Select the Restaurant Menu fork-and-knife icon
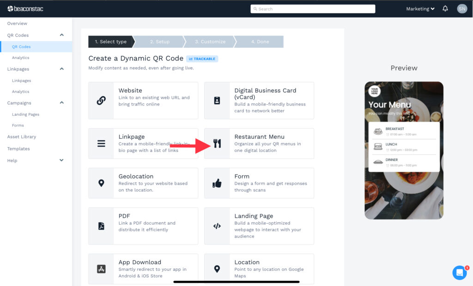473x286 pixels. 217,143
